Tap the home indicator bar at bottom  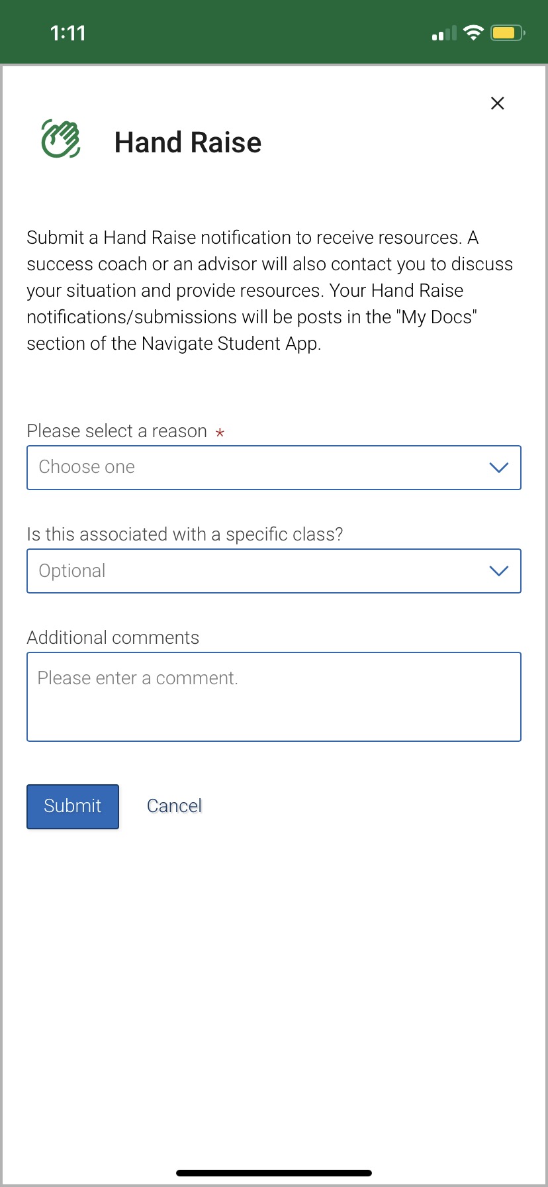(x=274, y=1172)
